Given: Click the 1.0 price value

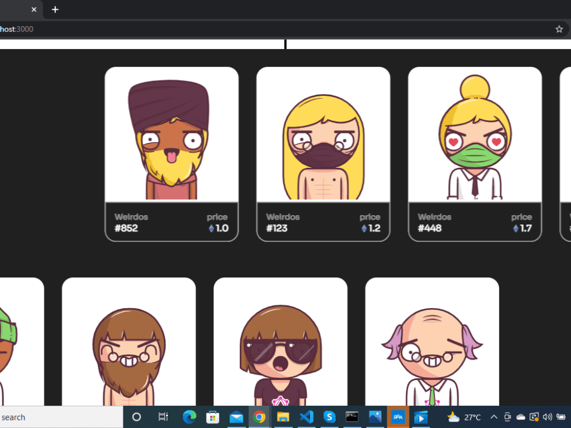Looking at the screenshot, I should coord(222,228).
